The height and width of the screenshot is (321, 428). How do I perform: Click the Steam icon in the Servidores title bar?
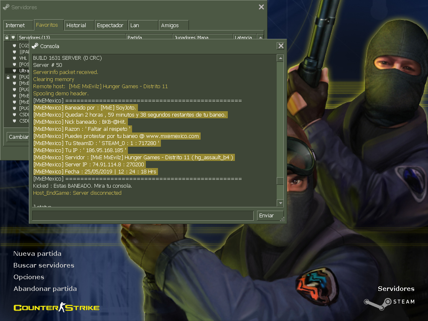coord(6,7)
